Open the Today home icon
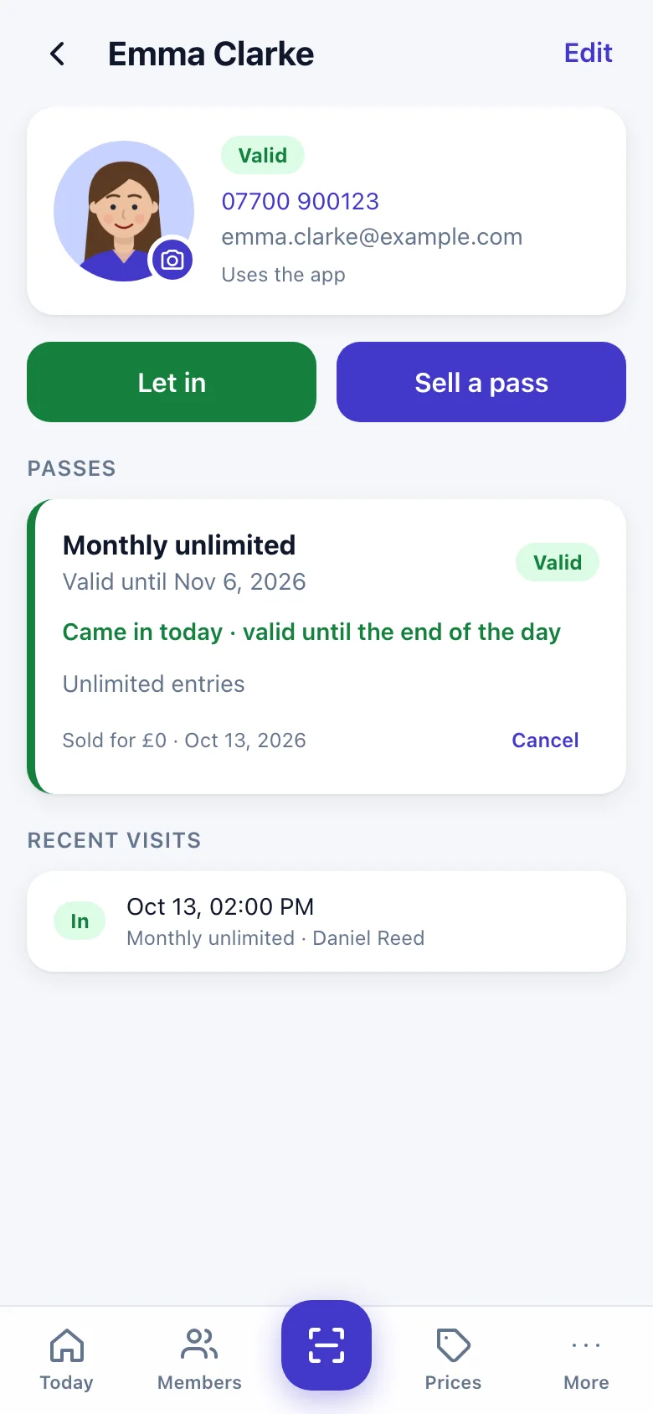 67,1345
